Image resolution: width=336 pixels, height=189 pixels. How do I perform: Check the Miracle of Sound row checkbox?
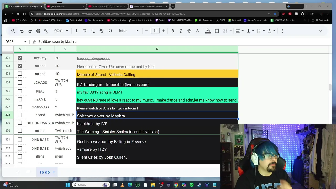(20, 73)
